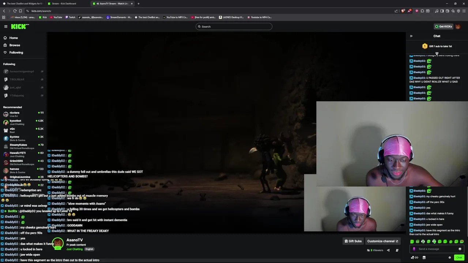The image size is (468, 263).
Task: Click the Gift Subs button
Action: 353,241
